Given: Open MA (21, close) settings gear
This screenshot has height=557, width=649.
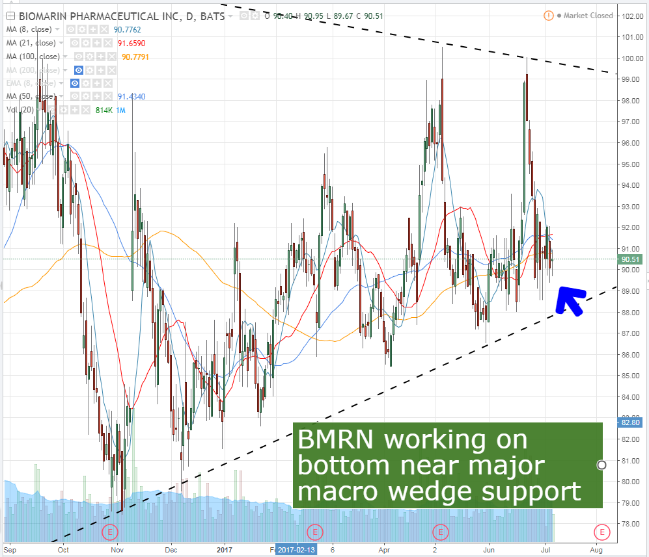Looking at the screenshot, I should pyautogui.click(x=86, y=43).
